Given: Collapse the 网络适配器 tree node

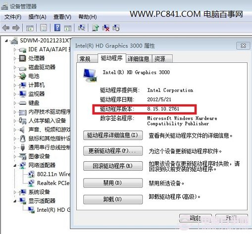Looking at the screenshot, I should point(15,165).
